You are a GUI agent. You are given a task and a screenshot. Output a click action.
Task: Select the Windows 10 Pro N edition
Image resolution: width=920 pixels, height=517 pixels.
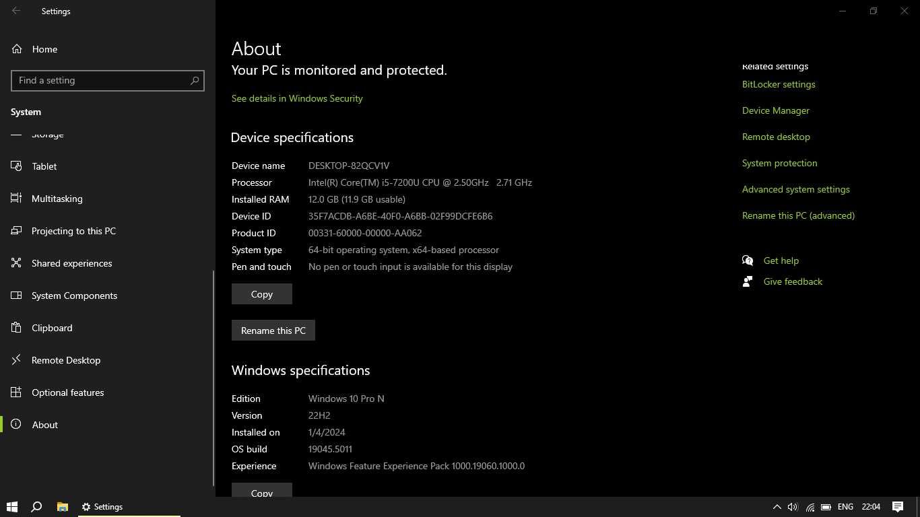(x=346, y=399)
